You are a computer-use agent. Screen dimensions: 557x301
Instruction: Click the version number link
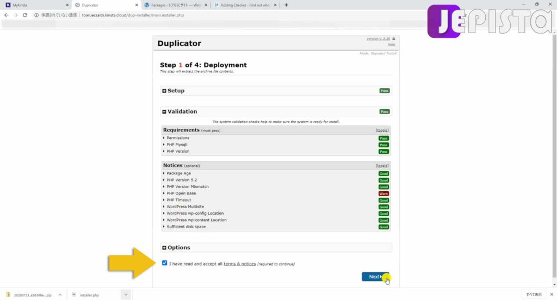(x=378, y=39)
